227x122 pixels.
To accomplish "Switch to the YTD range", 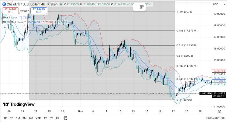I will [38, 118].
